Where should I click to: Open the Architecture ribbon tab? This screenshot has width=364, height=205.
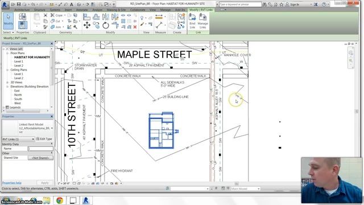[x=22, y=10]
